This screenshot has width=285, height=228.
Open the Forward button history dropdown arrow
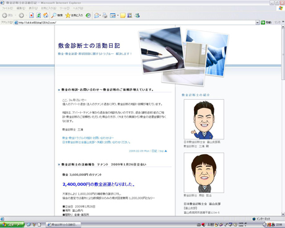point(26,15)
